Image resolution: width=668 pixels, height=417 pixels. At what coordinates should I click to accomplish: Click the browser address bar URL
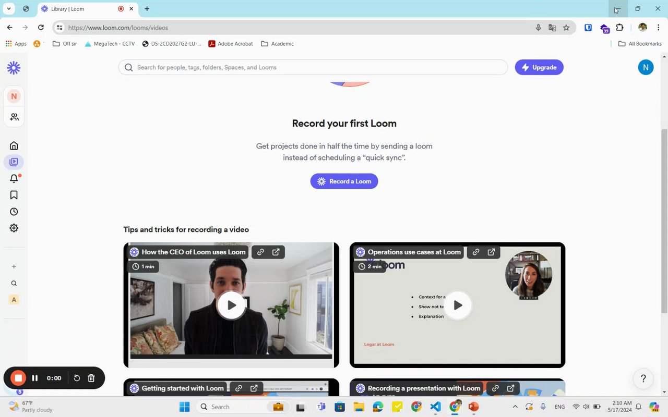(x=118, y=28)
